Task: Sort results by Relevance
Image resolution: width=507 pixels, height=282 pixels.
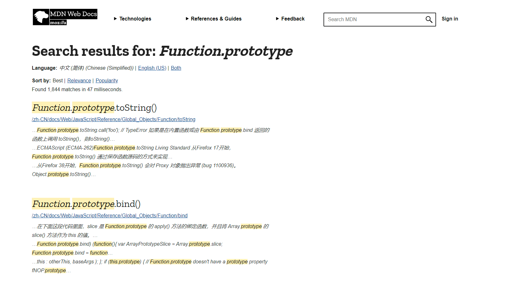Action: pos(79,81)
